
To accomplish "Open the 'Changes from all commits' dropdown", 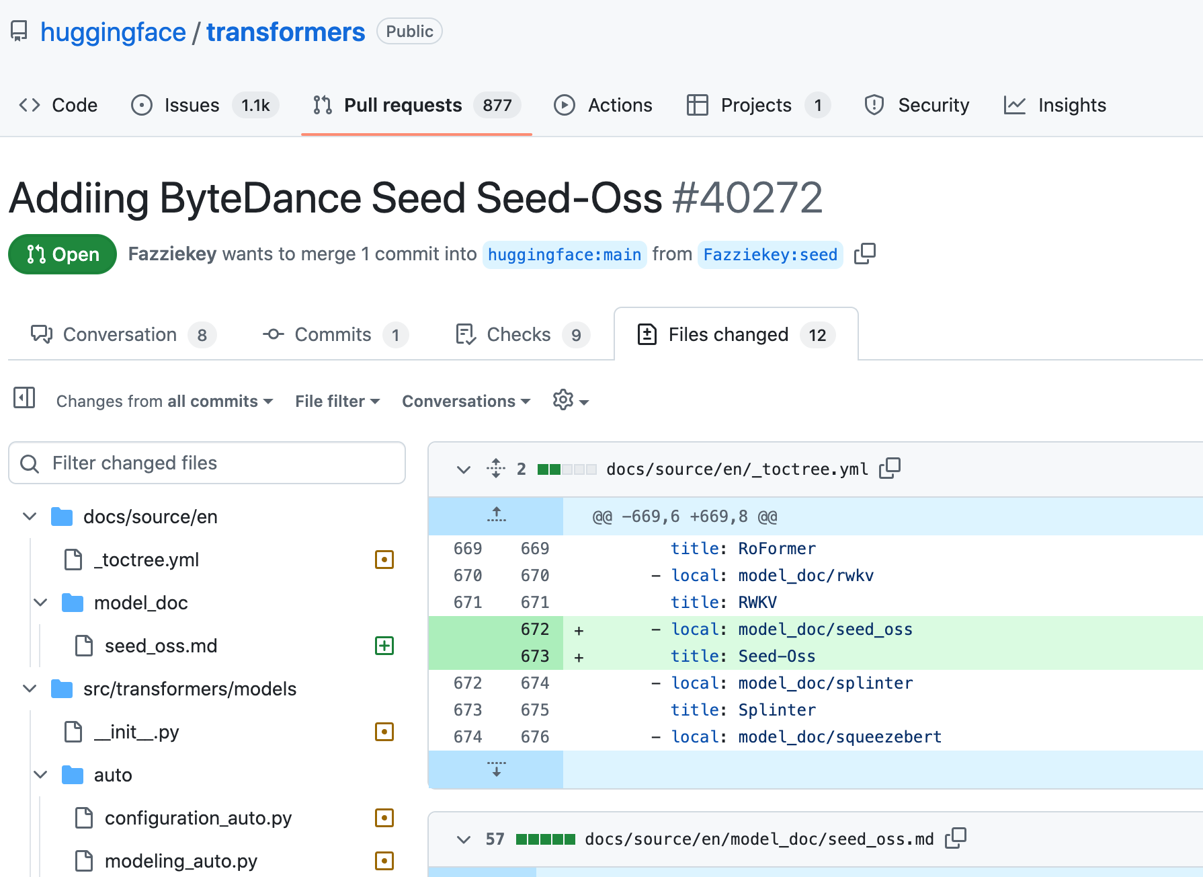I will click(164, 402).
